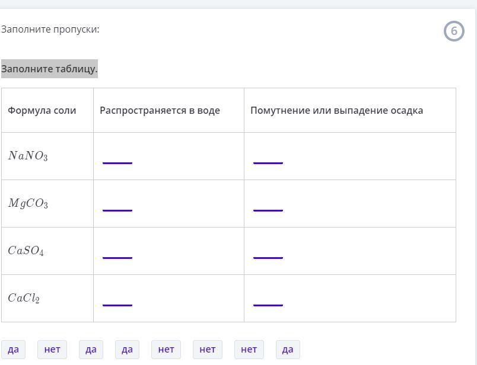Click the circled number 6 question badge
Image resolution: width=477 pixels, height=365 pixels.
pyautogui.click(x=454, y=31)
